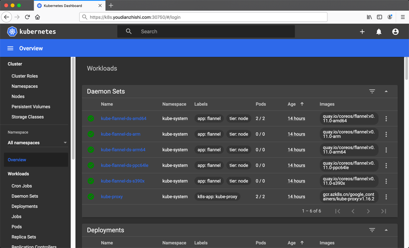409x248 pixels.
Task: Open Namespaces in sidebar
Action: pos(25,86)
